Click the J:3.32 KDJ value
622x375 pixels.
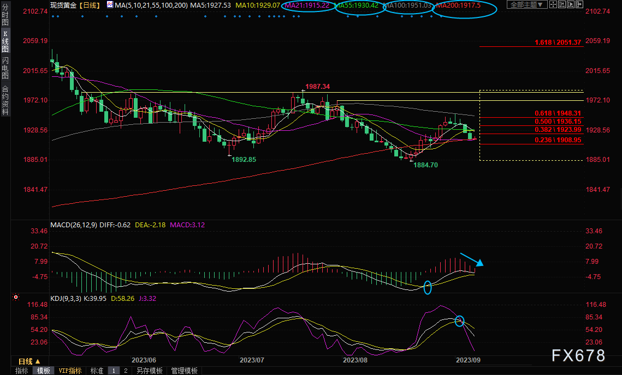(x=147, y=299)
